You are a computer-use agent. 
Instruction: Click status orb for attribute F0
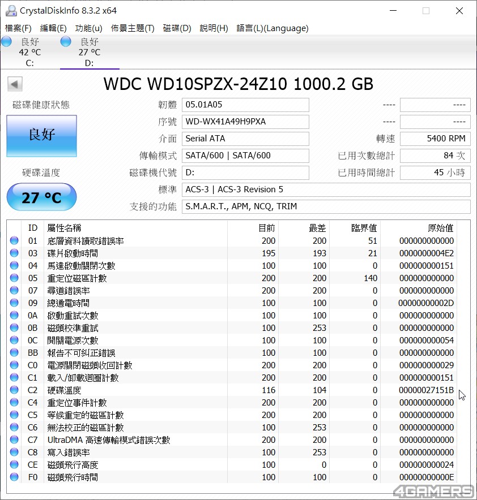coord(14,477)
